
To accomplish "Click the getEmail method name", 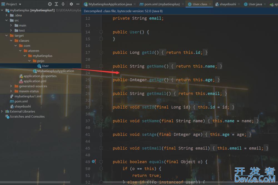I will (x=156, y=94).
